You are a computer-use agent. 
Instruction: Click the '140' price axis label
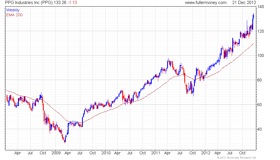pyautogui.click(x=261, y=7)
